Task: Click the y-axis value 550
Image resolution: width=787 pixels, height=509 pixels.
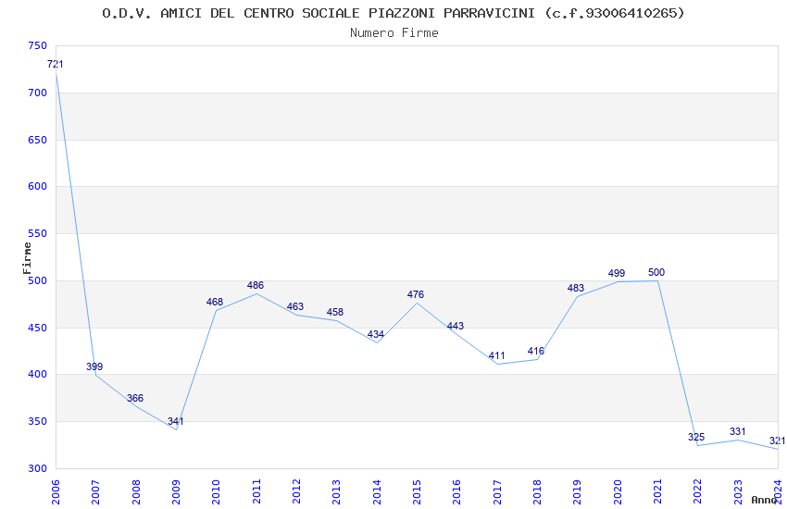Action: click(38, 233)
